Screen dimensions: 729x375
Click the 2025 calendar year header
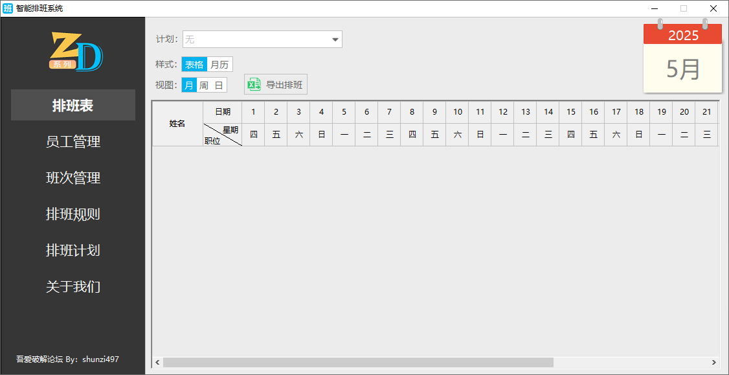point(682,35)
